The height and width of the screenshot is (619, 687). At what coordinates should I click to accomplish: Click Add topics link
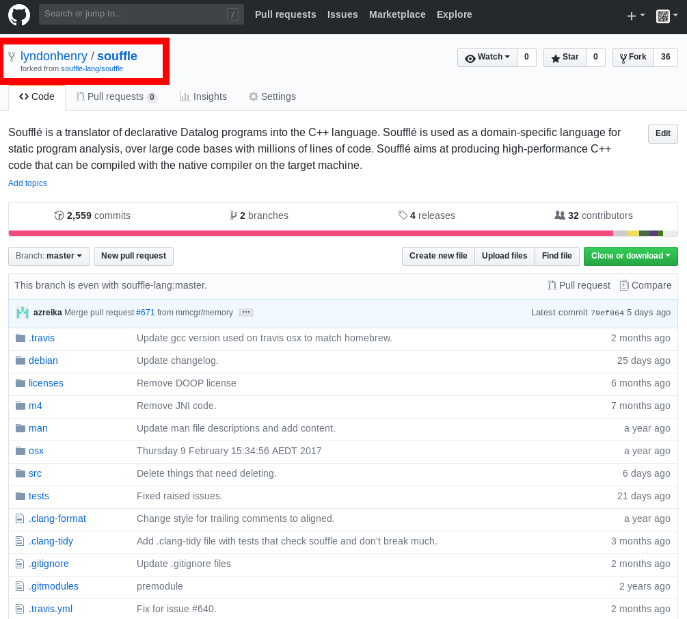27,183
